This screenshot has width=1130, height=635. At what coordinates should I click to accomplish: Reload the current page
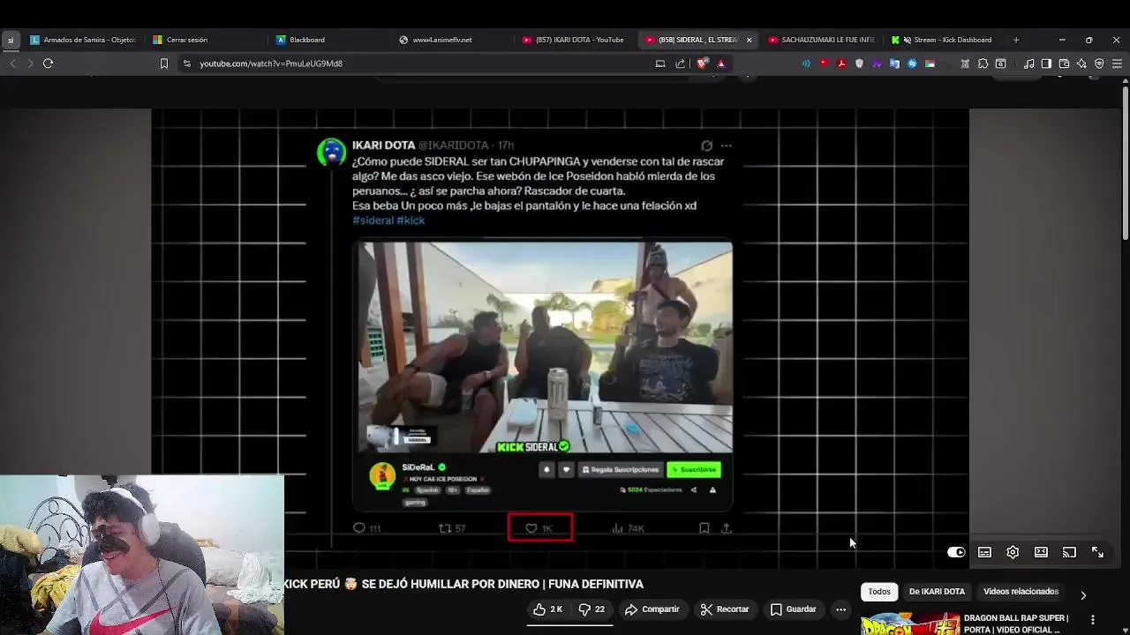pyautogui.click(x=48, y=63)
